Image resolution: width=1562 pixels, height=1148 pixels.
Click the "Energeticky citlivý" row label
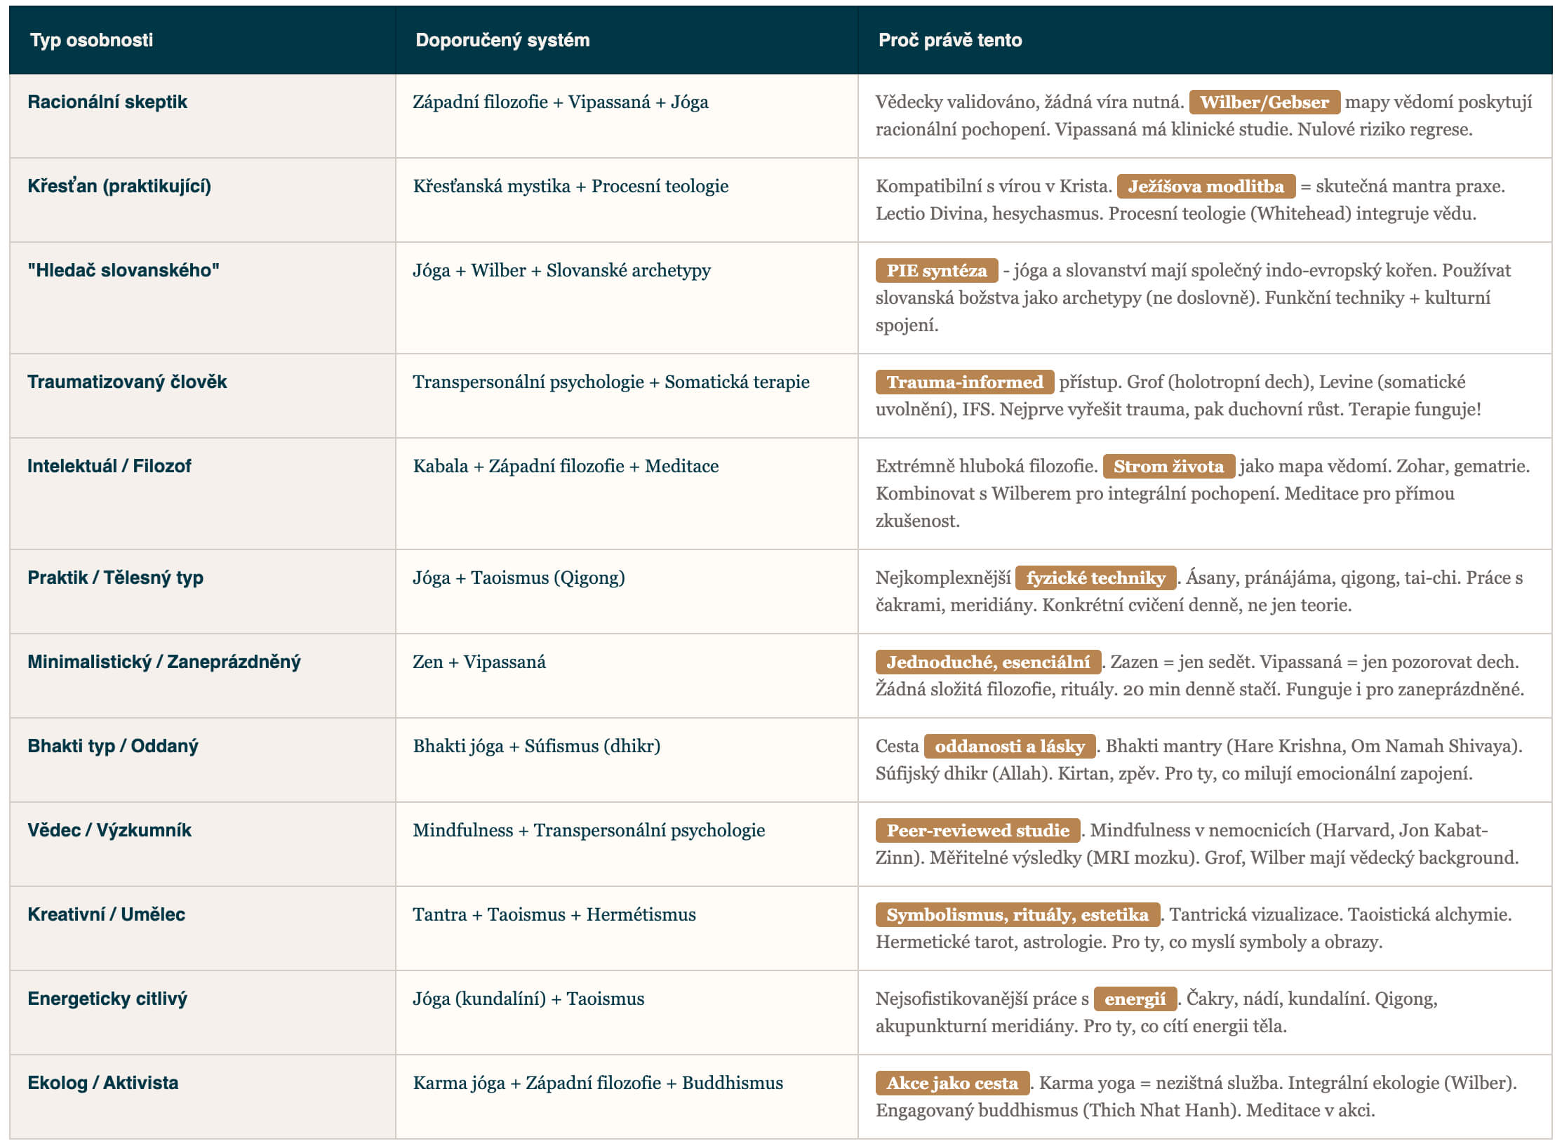[107, 999]
